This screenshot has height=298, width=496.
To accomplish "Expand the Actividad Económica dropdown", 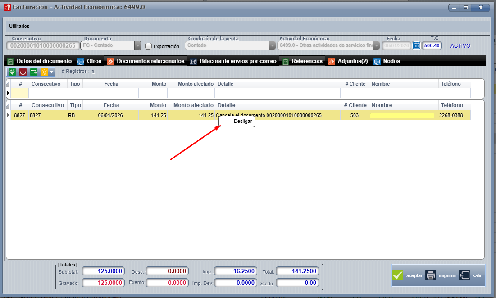I will click(376, 45).
